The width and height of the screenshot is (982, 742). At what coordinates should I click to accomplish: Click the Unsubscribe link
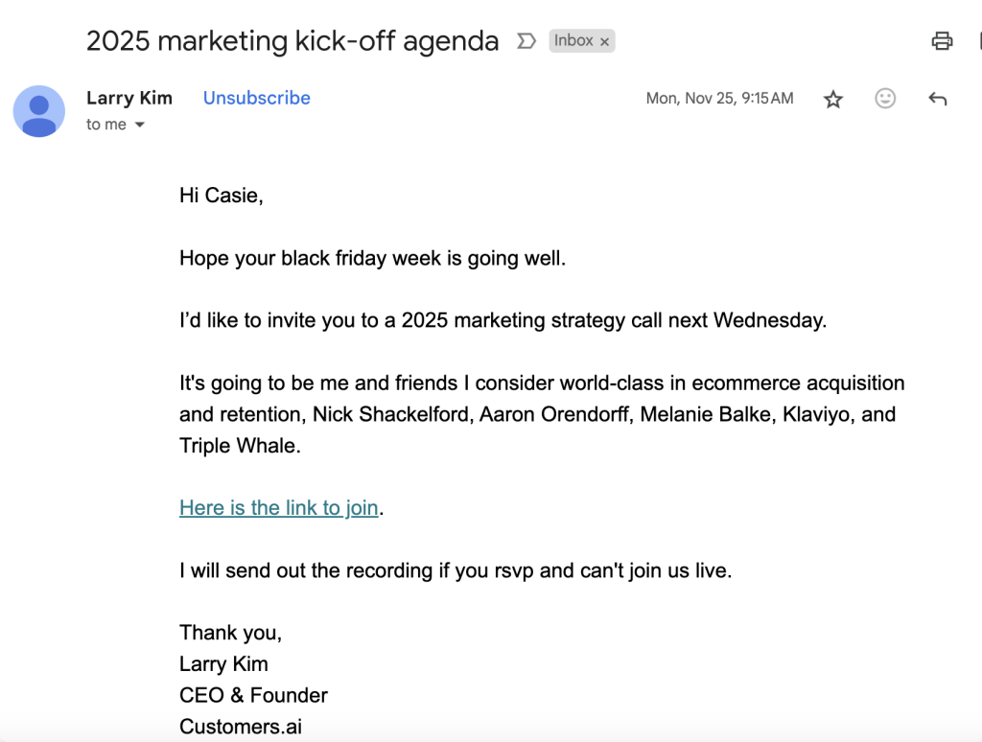pyautogui.click(x=257, y=99)
